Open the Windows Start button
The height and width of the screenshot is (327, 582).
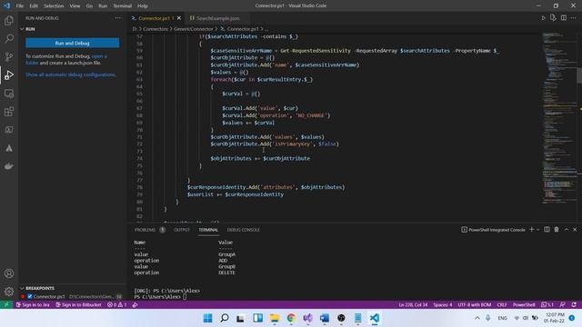[208, 318]
